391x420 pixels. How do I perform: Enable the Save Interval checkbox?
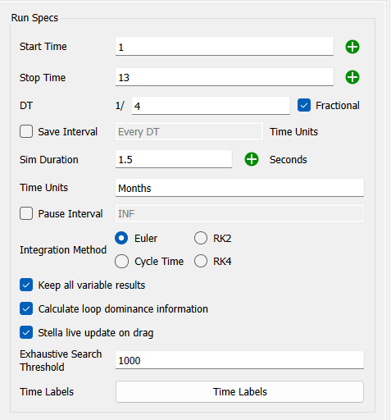point(26,131)
